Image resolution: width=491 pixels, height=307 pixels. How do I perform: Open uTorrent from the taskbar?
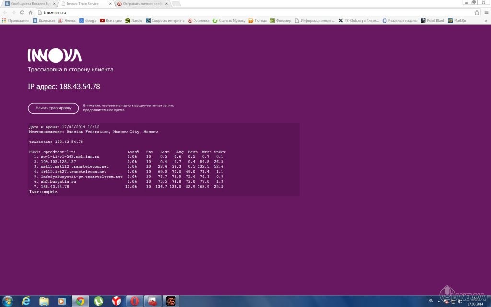[x=99, y=301]
